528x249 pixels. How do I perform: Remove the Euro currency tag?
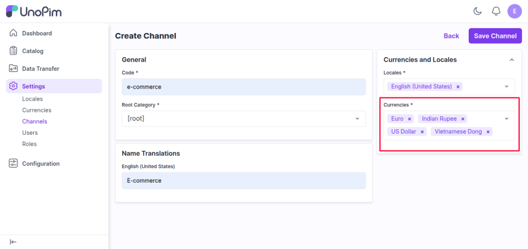[409, 119]
